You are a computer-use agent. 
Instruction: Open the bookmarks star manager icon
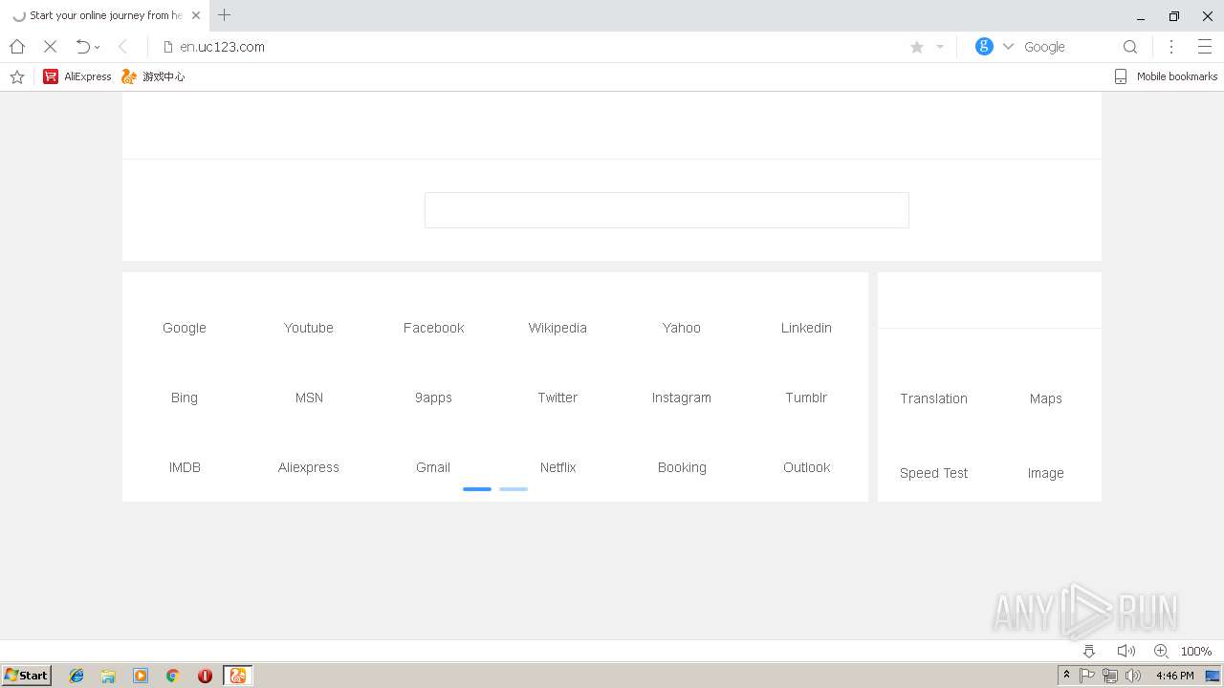click(x=17, y=76)
